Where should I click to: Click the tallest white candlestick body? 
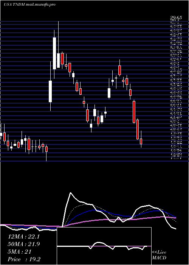[x=54, y=53]
